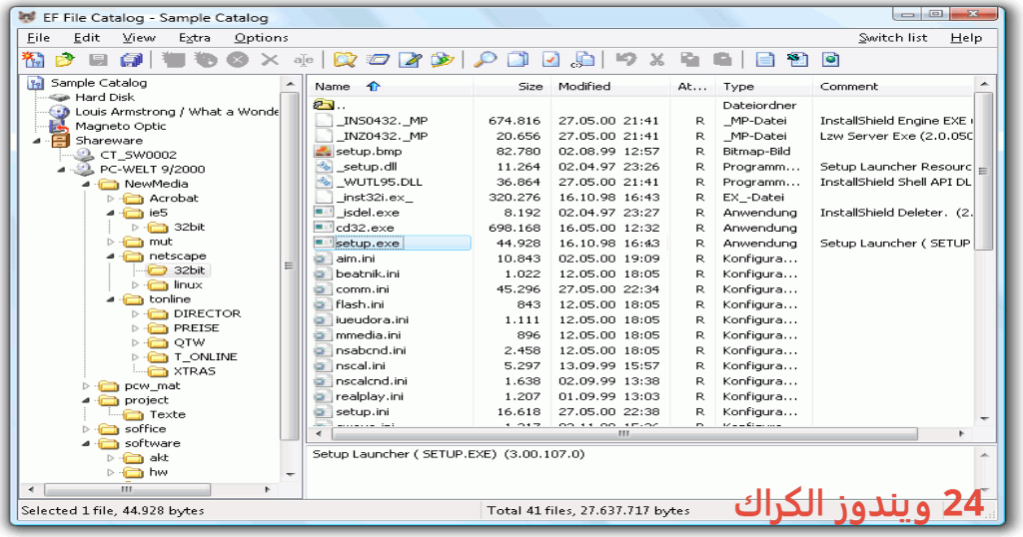Select the tonline folder in tree
Screen dimensions: 1023x537
pos(170,299)
